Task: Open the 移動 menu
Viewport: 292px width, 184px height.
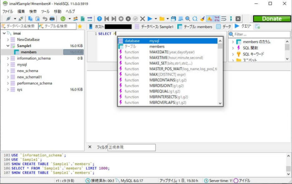Action: tap(58, 12)
